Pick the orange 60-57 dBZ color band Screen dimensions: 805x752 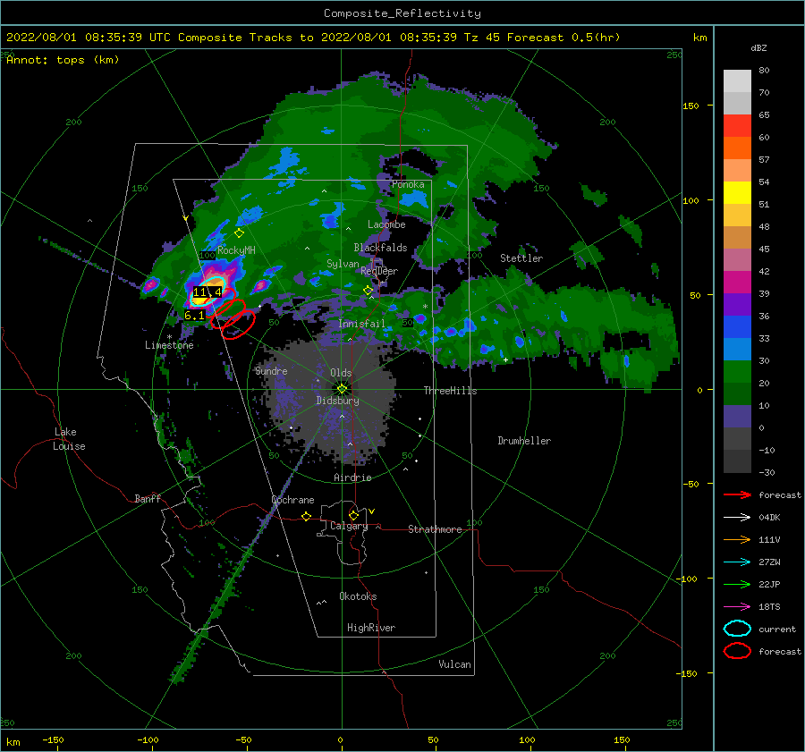click(737, 148)
